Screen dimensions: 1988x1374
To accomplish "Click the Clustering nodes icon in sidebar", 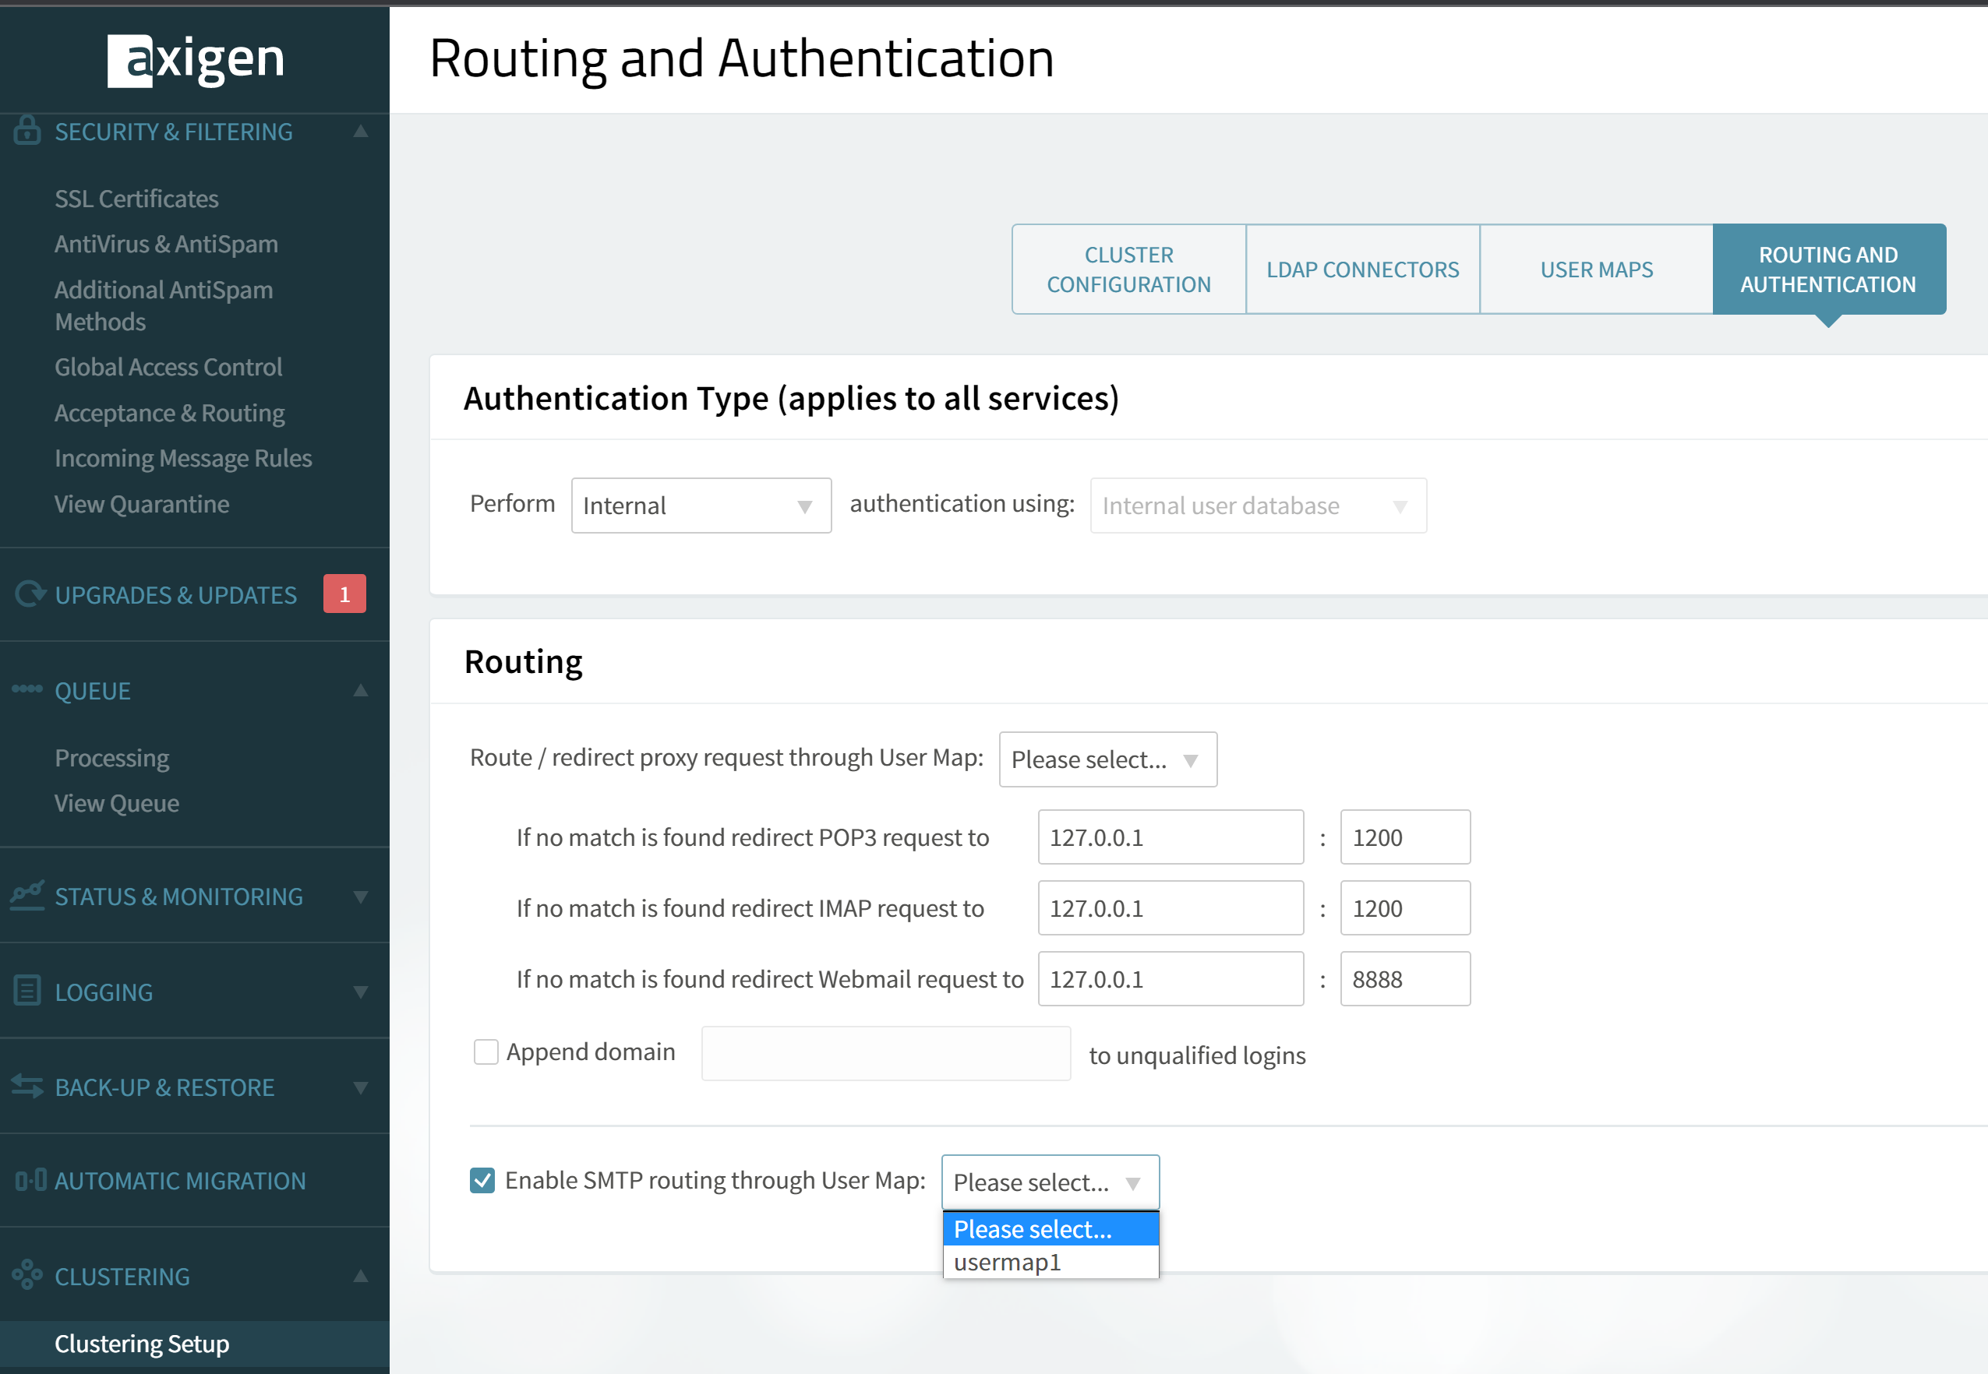I will [28, 1275].
